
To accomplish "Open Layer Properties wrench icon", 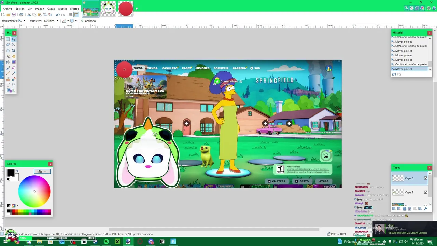I will (425, 208).
